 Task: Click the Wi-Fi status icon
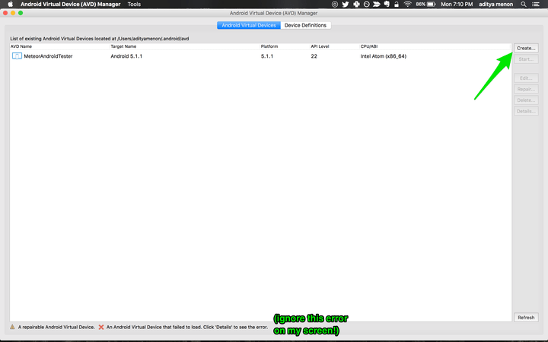coord(407,5)
